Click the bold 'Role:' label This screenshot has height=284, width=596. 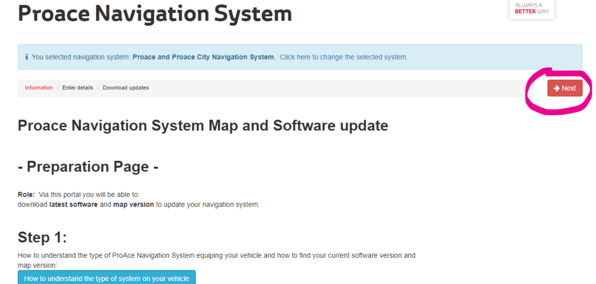click(x=26, y=195)
